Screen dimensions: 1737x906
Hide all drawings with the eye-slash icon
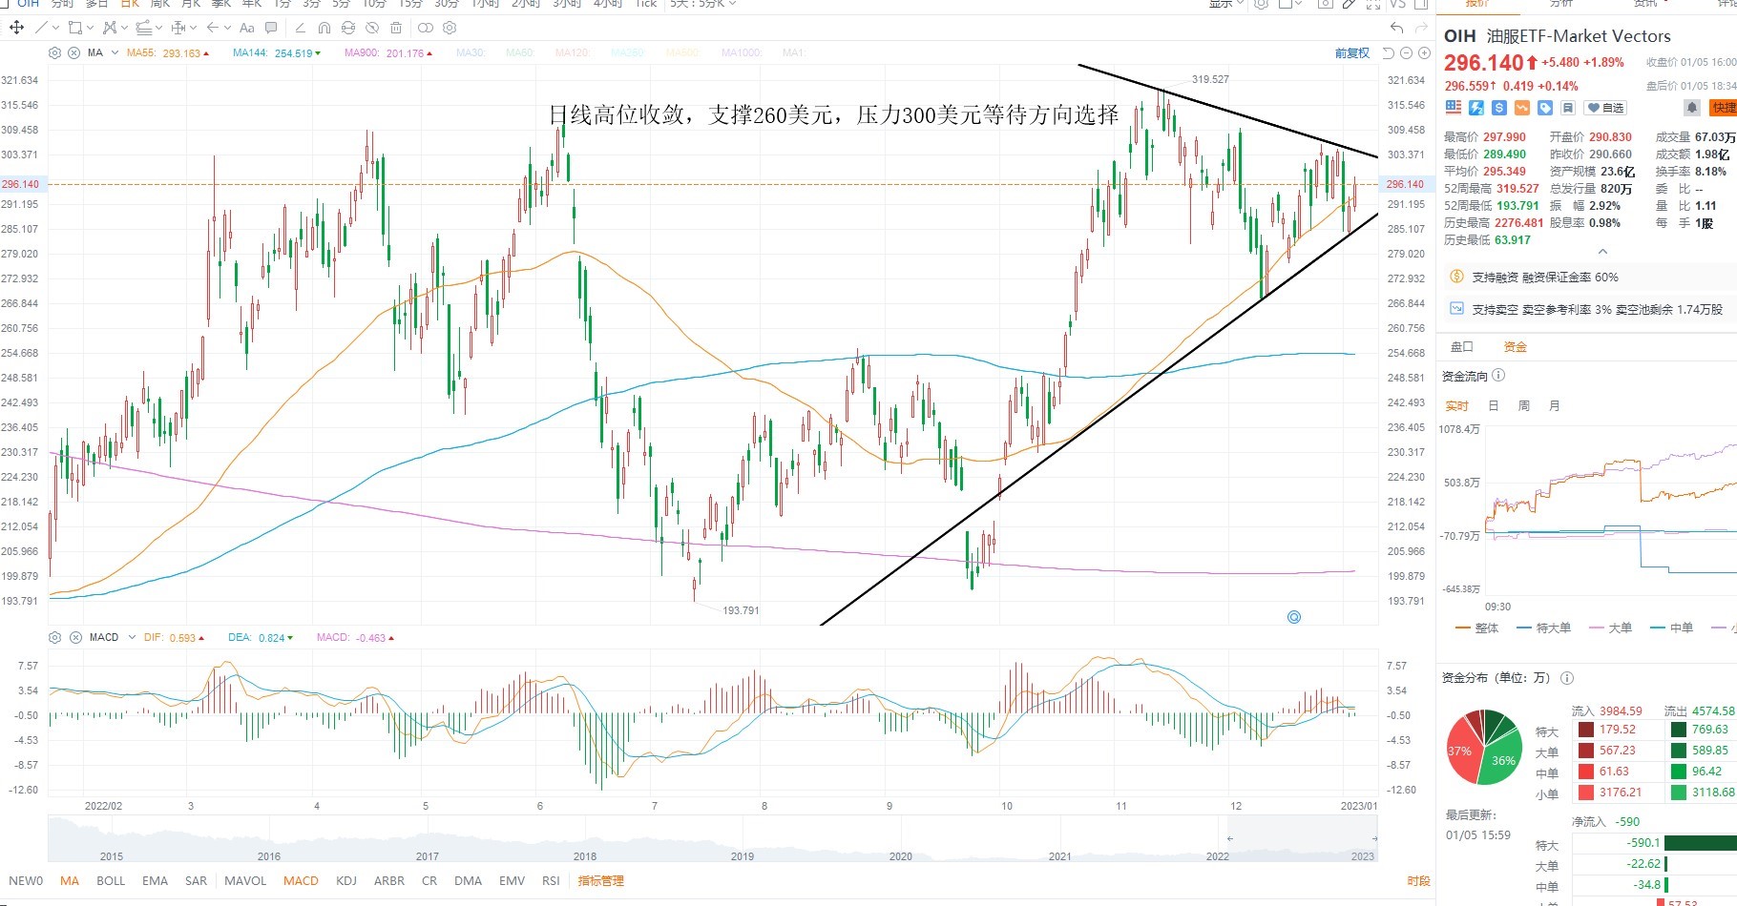click(x=372, y=28)
